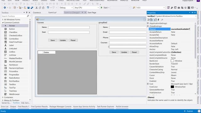Click the search magnifier in Search Toolbox

[x=28, y=16]
